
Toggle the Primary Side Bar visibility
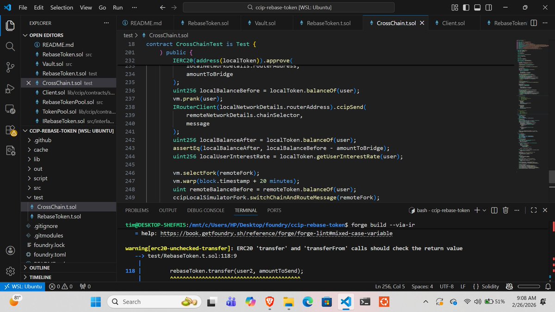tap(466, 7)
